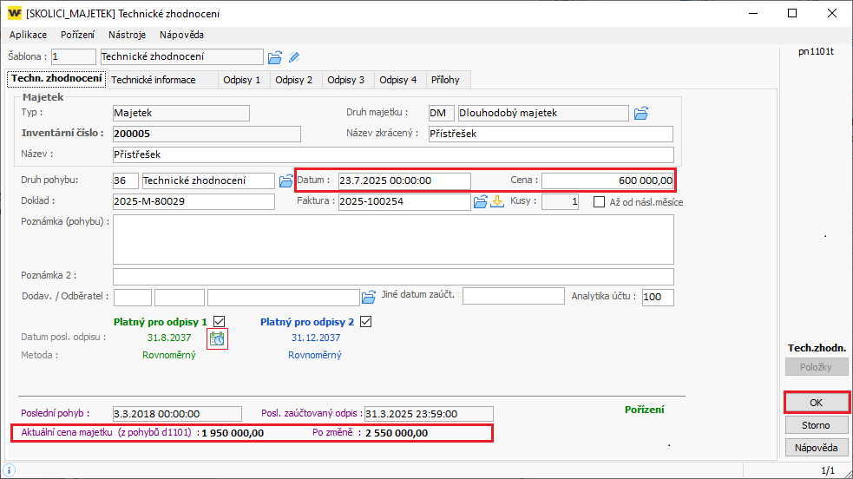The height and width of the screenshot is (479, 853).
Task: Click the yellow download arrow by Faktura
Action: 497,201
